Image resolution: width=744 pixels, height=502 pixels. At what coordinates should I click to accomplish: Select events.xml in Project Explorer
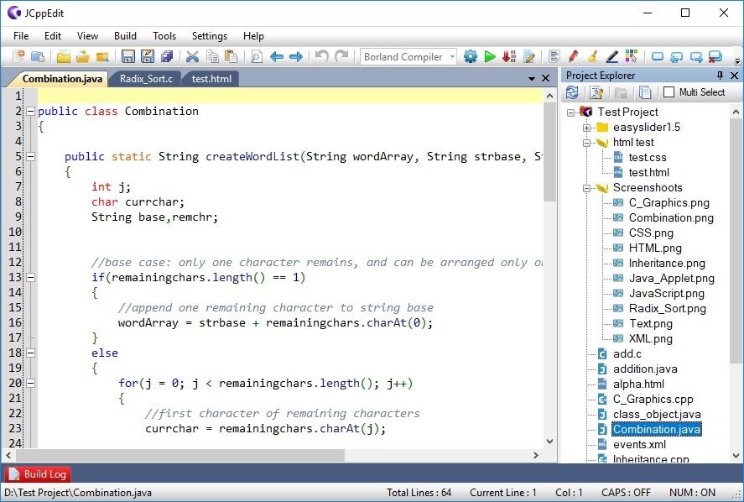[x=639, y=445]
